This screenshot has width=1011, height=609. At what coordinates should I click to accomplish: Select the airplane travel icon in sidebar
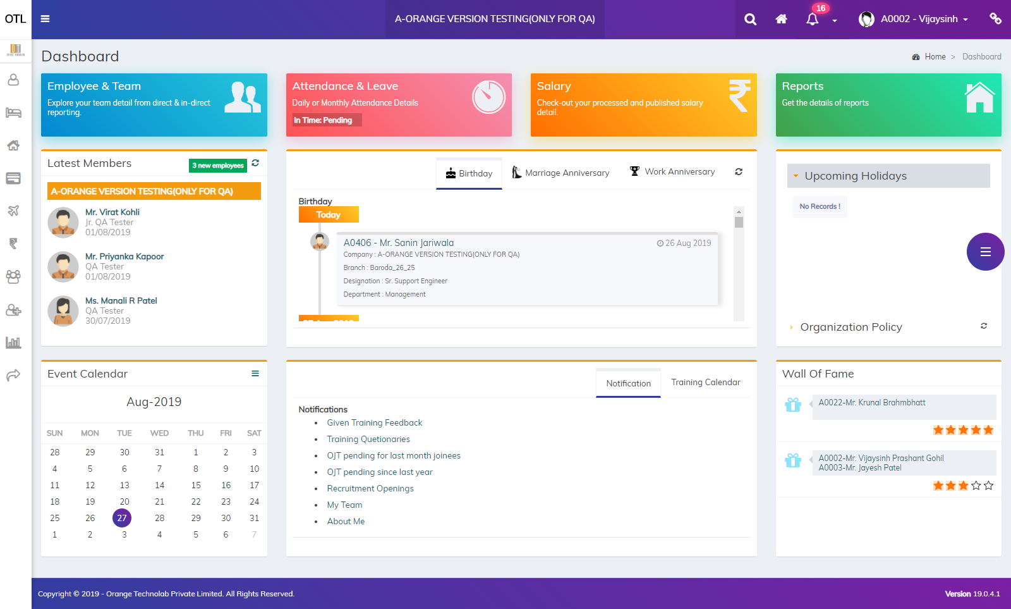tap(14, 211)
